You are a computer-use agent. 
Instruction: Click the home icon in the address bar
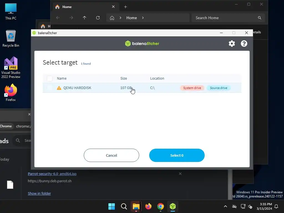(112, 18)
